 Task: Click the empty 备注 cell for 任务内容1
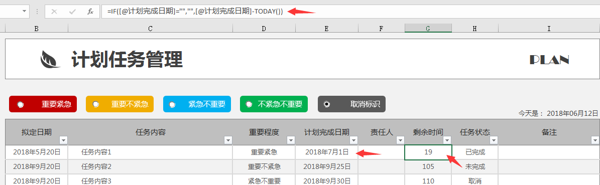(x=549, y=152)
